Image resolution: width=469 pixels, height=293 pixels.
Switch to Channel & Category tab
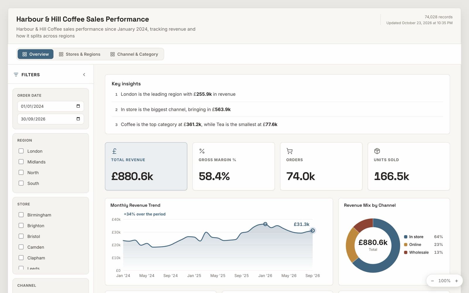pos(134,54)
